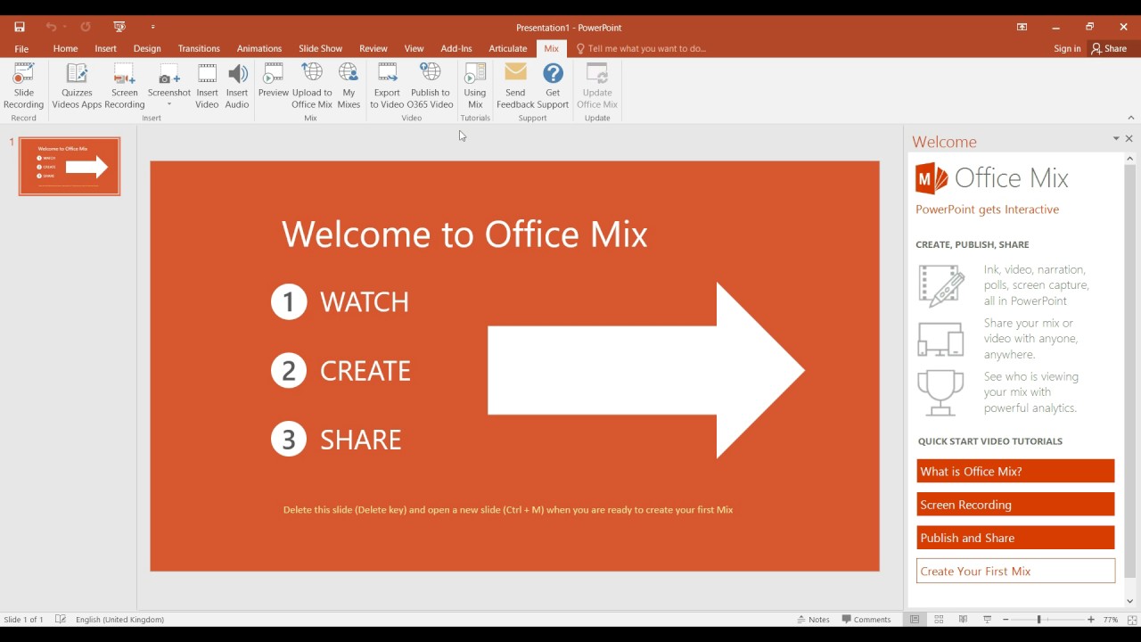
Task: Open My Mixes
Action: coord(349,86)
